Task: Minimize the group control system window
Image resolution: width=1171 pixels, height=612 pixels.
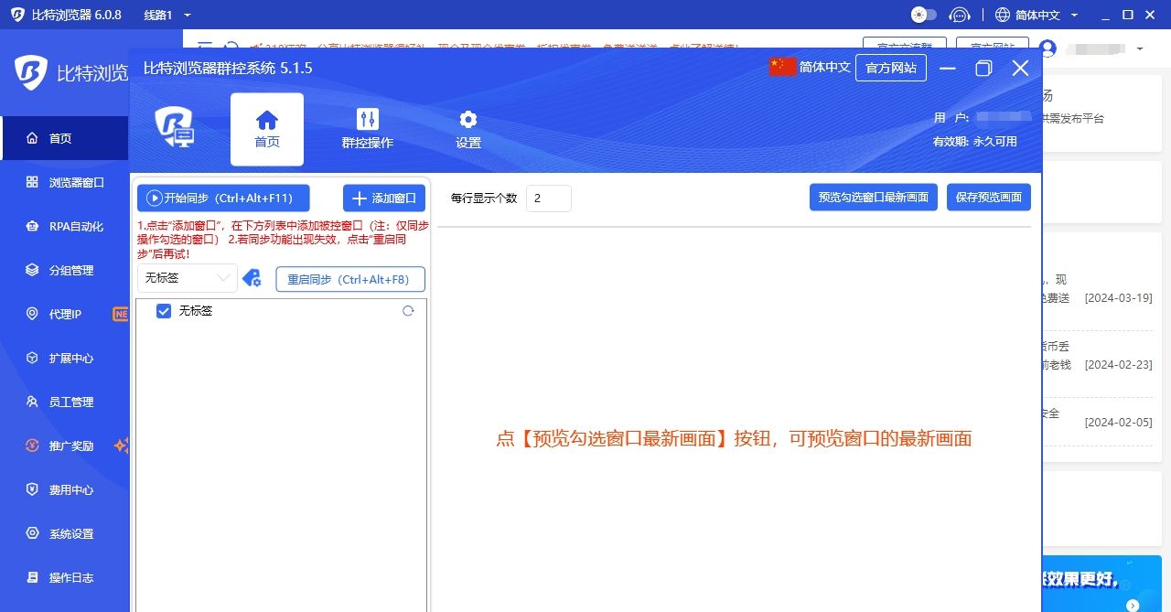Action: click(948, 69)
